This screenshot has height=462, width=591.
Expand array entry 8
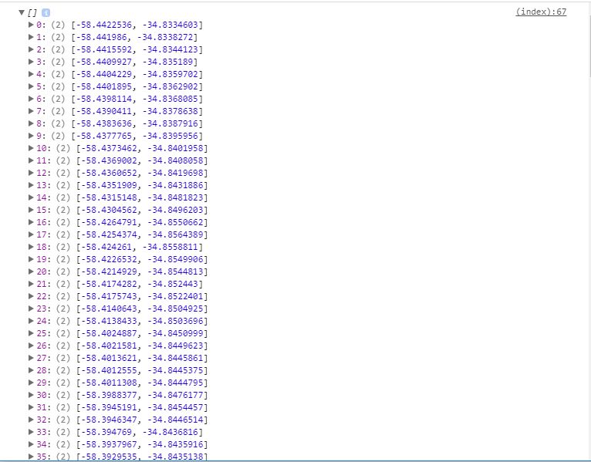31,123
